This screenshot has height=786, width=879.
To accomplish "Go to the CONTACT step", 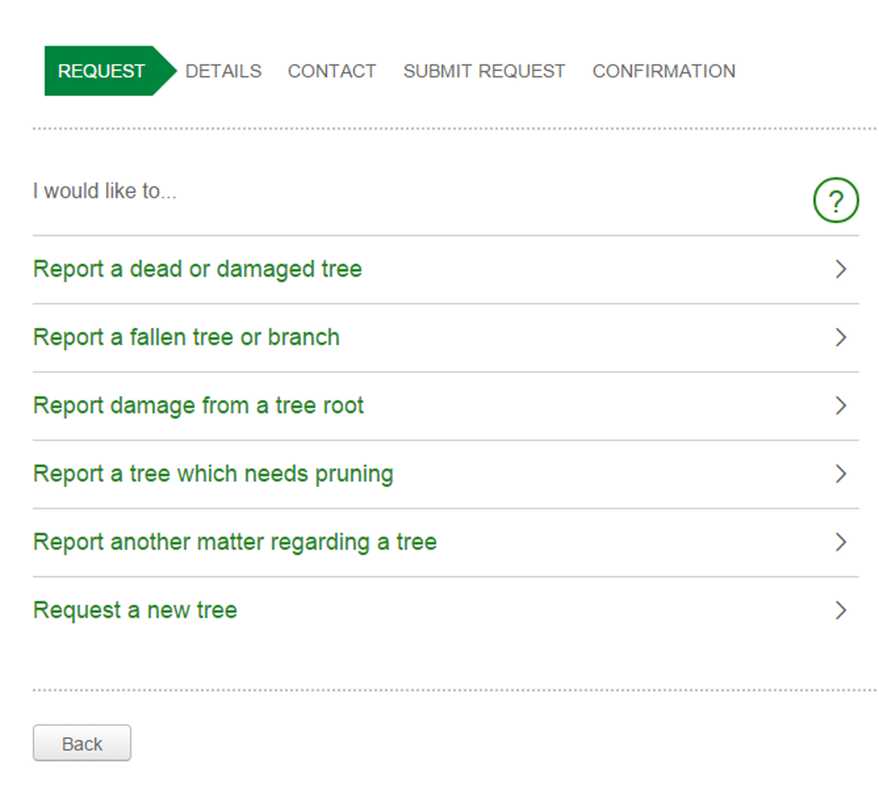I will (x=332, y=71).
